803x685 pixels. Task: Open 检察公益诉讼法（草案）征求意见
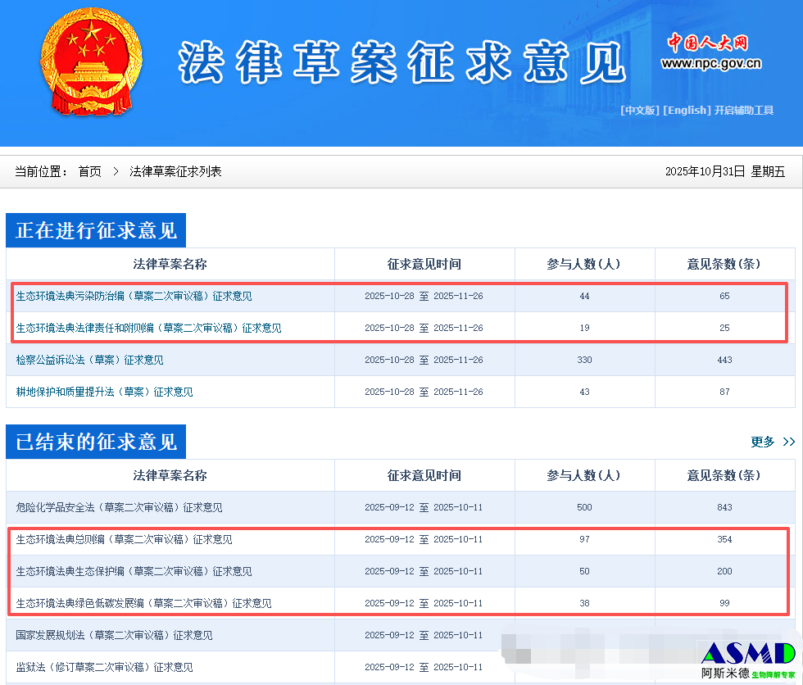90,360
